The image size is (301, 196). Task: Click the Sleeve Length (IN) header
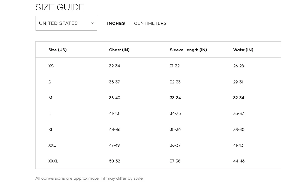188,50
